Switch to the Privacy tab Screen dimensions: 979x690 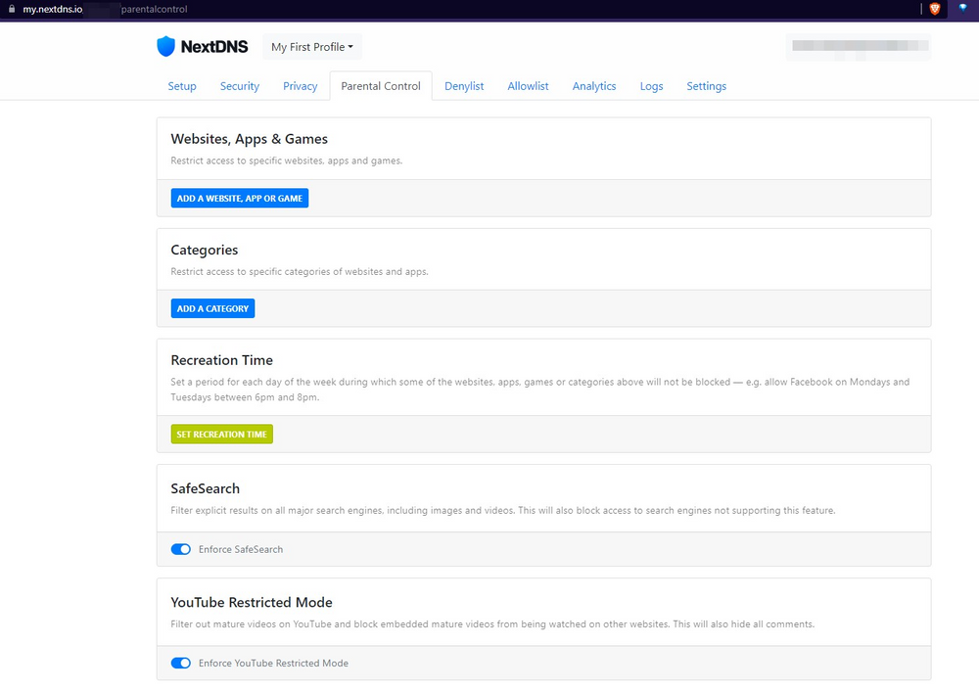[x=300, y=86]
